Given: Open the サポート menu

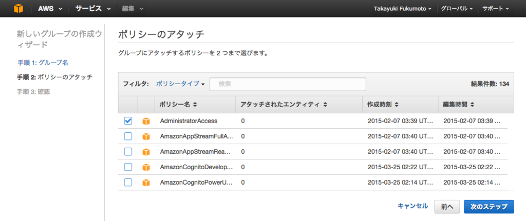Looking at the screenshot, I should click(x=496, y=9).
